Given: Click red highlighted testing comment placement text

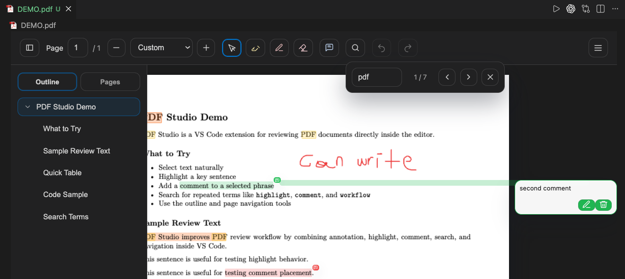Looking at the screenshot, I should pyautogui.click(x=268, y=273).
